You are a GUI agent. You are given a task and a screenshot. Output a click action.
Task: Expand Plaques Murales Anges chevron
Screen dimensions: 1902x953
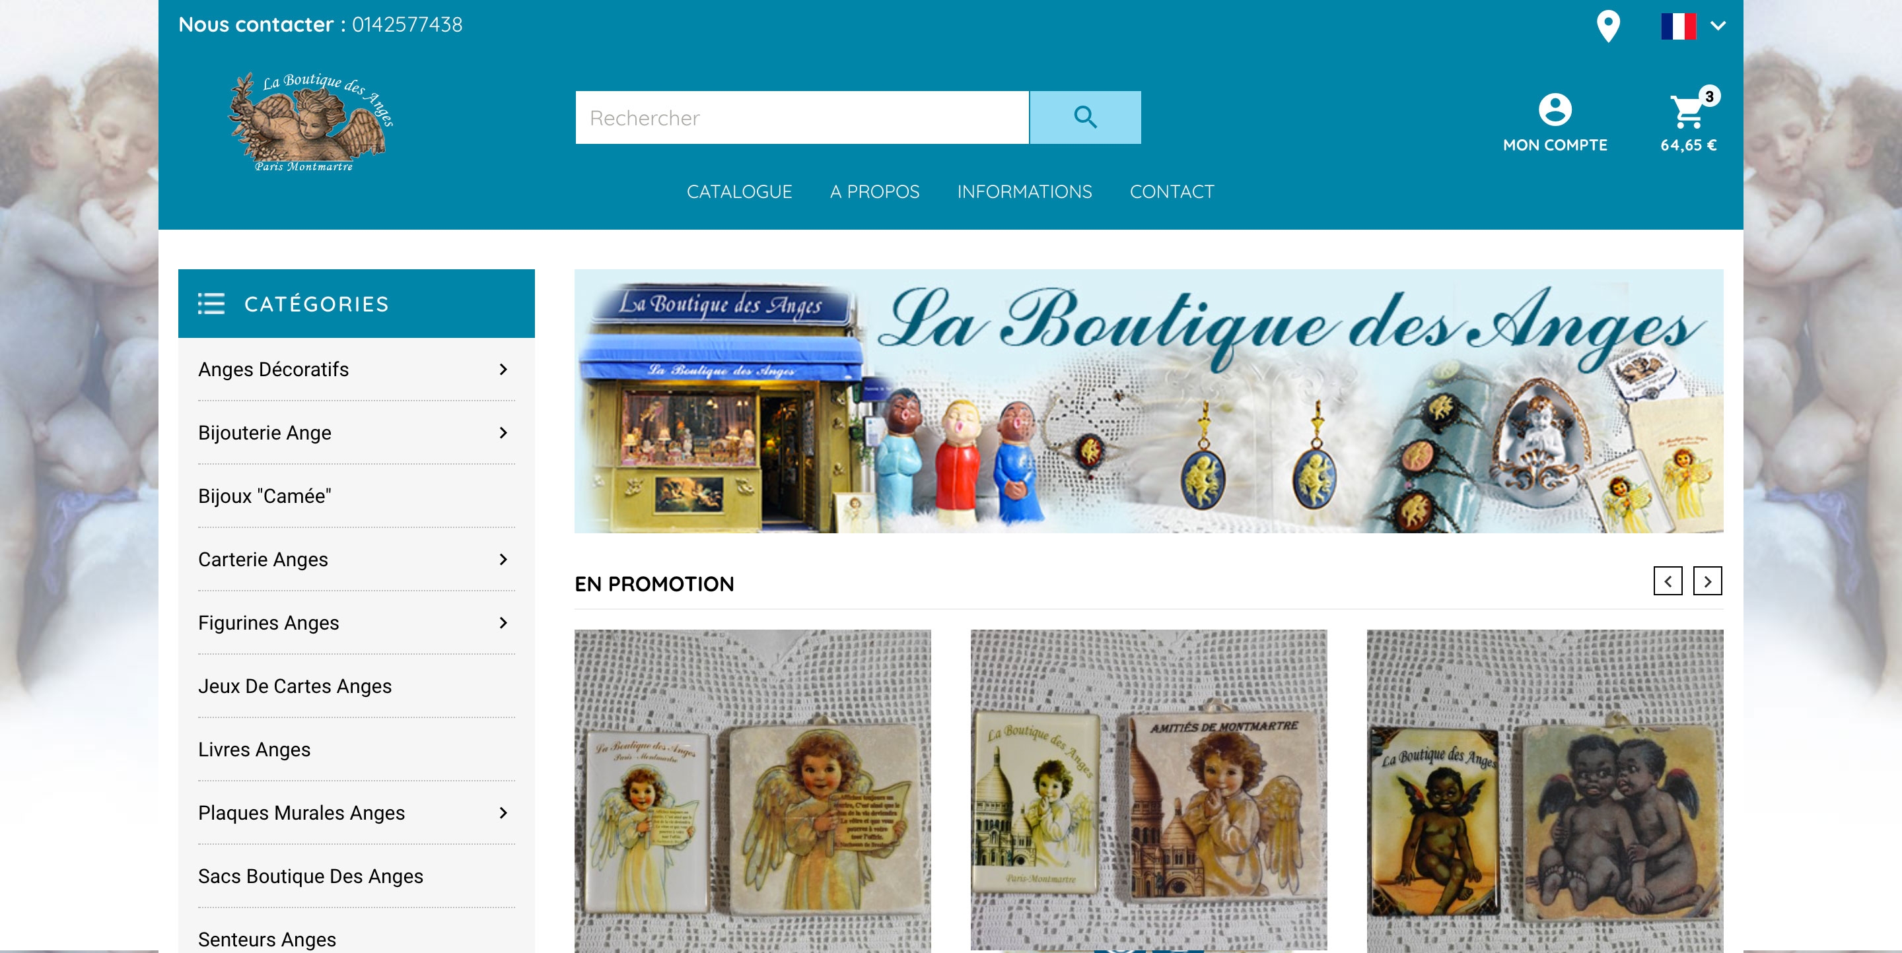pyautogui.click(x=503, y=813)
